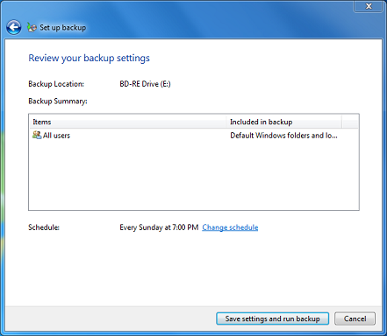Sort by the Items column header
The image size is (387, 336).
128,122
